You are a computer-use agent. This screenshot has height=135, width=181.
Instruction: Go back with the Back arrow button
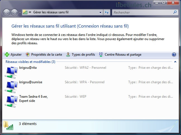pos(6,12)
